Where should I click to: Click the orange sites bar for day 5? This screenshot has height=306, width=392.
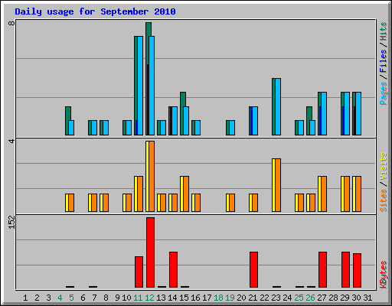point(71,203)
